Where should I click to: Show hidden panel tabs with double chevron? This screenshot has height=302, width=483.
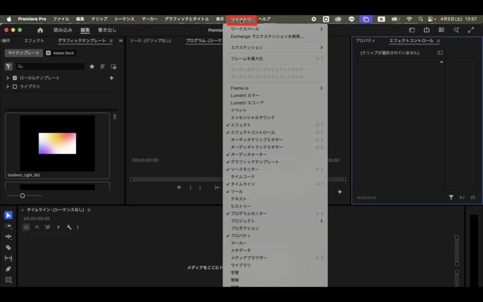(120, 41)
